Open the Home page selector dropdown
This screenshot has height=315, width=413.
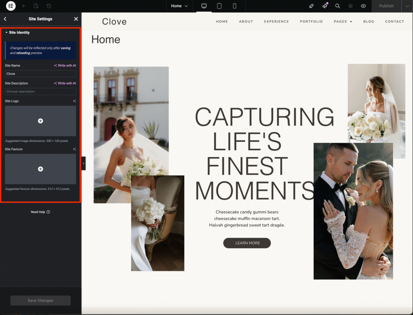(x=179, y=6)
